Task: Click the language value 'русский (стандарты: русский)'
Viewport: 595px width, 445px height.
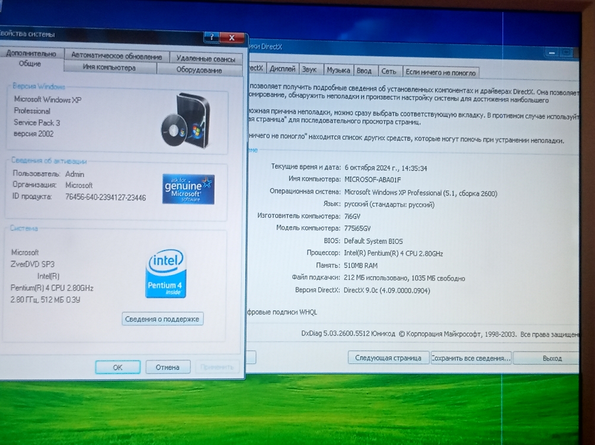Action: (389, 205)
